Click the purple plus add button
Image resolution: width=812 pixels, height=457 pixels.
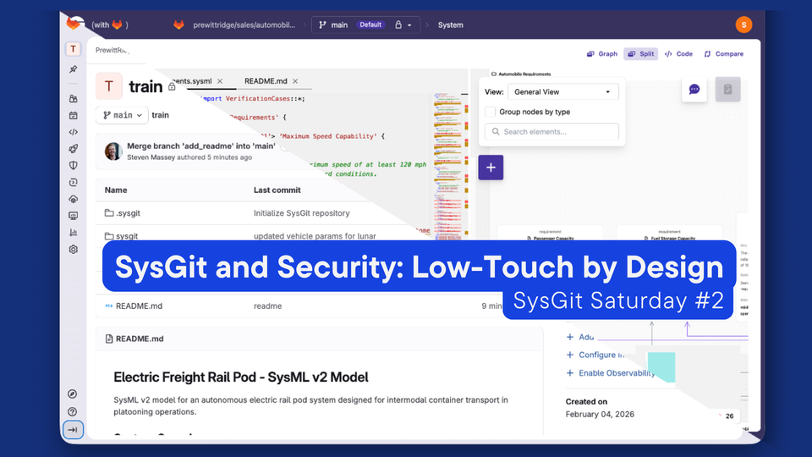(x=491, y=168)
